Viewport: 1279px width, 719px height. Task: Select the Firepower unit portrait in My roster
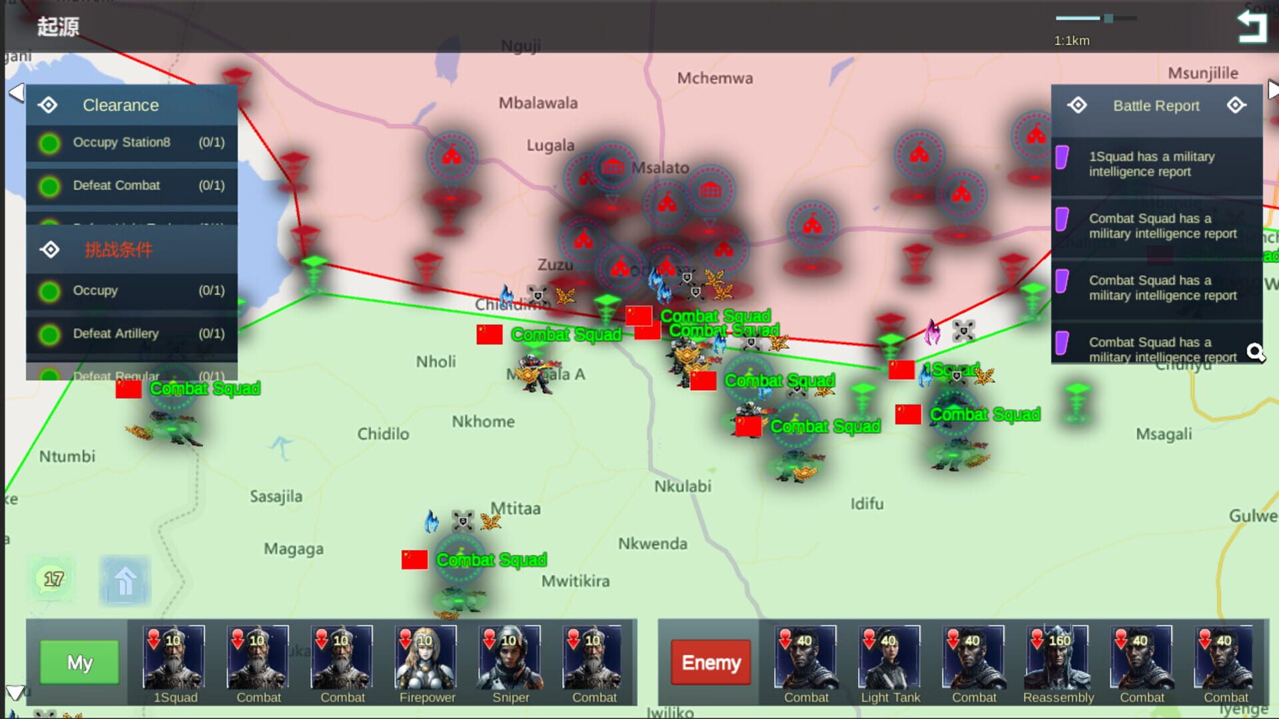pos(427,659)
